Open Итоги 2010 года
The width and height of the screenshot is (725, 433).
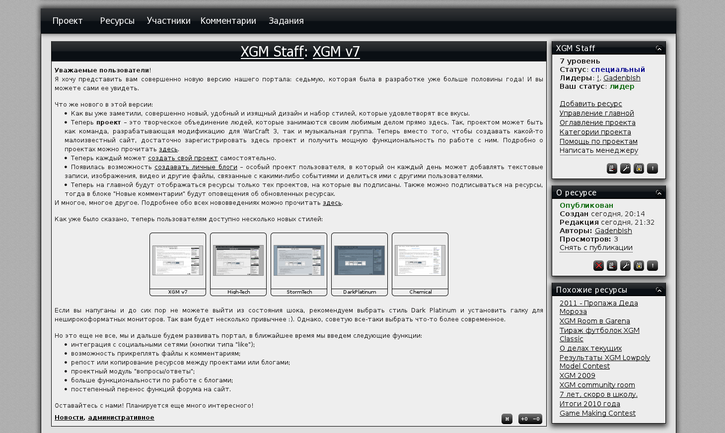pyautogui.click(x=590, y=404)
